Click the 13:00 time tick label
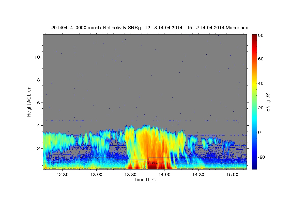The height and width of the screenshot is (203, 305). tap(97, 175)
